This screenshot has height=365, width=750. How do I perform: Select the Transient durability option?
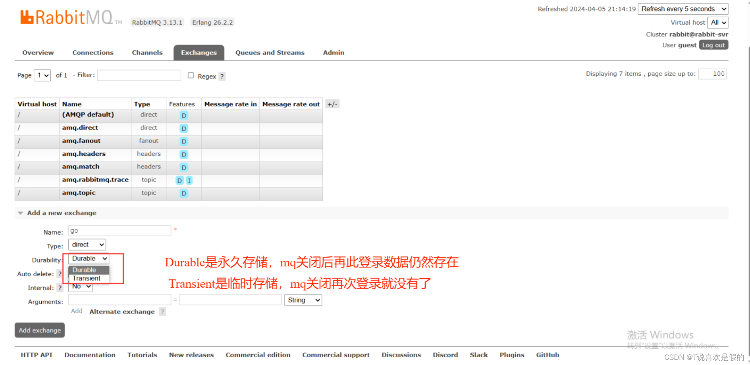[x=89, y=278]
